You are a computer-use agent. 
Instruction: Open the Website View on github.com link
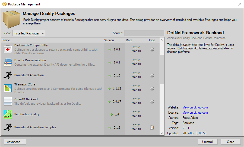coord(195,107)
